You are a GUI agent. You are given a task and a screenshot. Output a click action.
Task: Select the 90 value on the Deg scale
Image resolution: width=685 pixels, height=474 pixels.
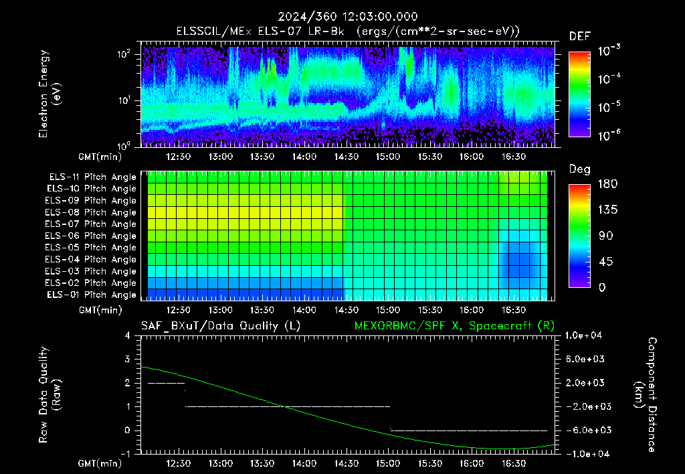pyautogui.click(x=606, y=236)
